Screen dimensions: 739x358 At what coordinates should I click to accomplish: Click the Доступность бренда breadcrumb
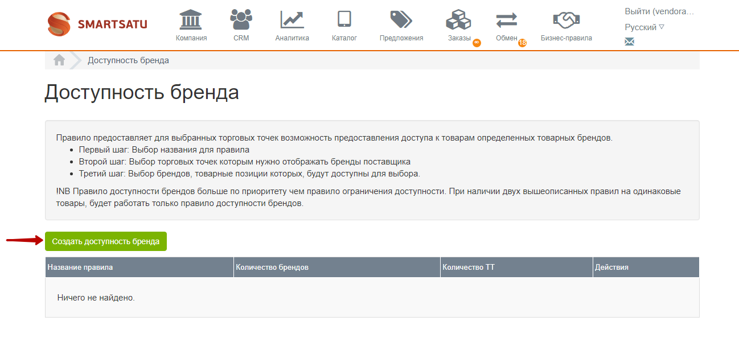128,60
